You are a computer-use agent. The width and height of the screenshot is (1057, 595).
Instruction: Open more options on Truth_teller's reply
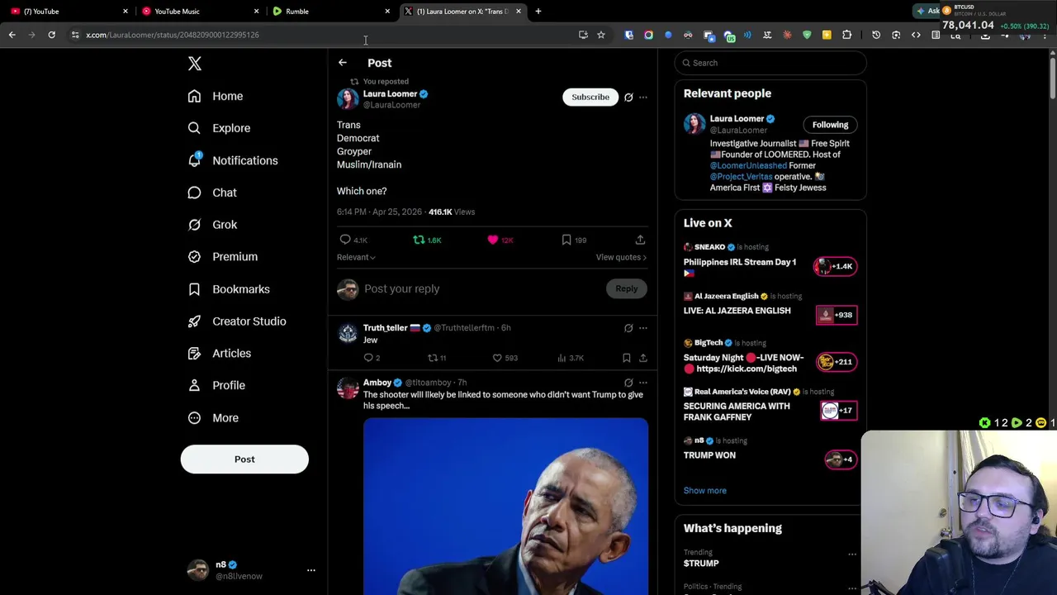643,328
